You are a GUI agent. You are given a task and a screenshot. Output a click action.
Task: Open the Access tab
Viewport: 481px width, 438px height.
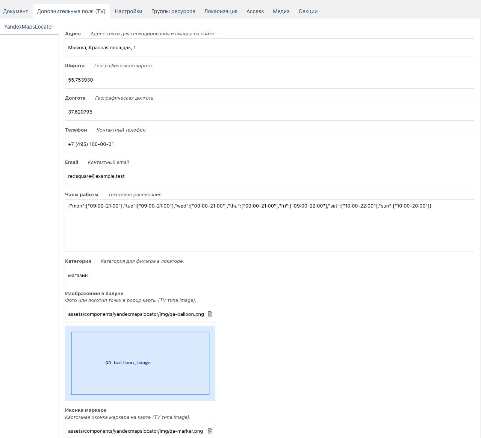[255, 11]
